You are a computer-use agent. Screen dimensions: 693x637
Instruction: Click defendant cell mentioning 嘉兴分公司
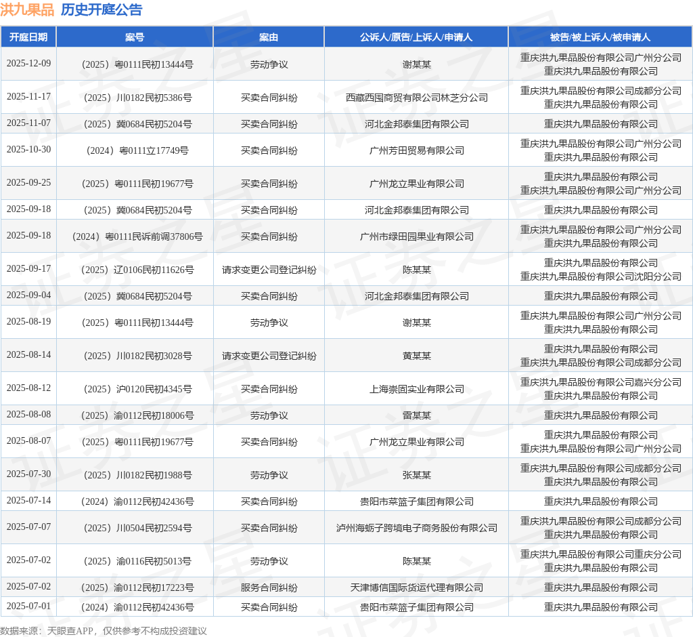(x=601, y=389)
